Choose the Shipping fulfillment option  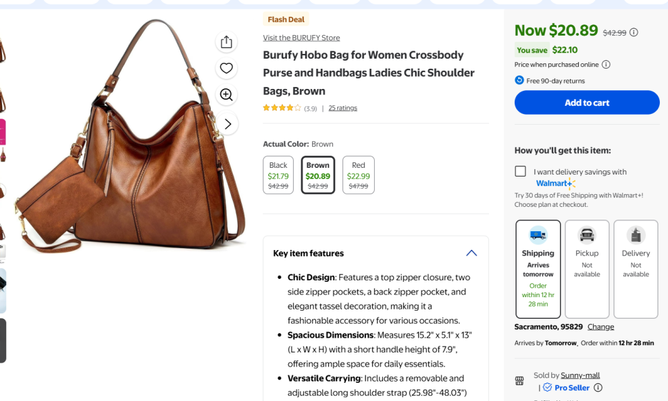tap(538, 269)
